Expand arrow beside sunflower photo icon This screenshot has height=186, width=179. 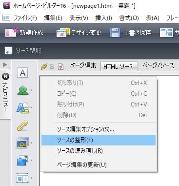pyautogui.click(x=31, y=143)
